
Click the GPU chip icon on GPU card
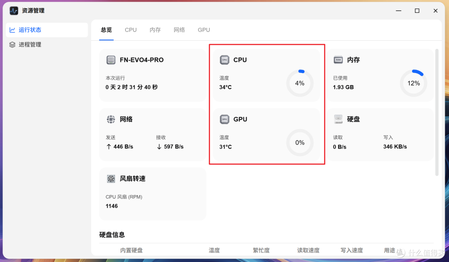click(x=224, y=119)
